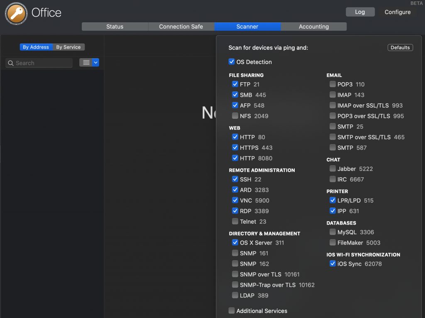
Task: Uncheck iOS Sync 62078
Action: 332,264
